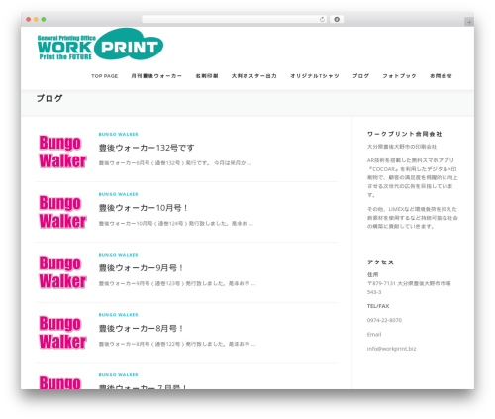The height and width of the screenshot is (419, 495).
Task: Open the 名刺印刷 menu item
Action: pos(207,76)
